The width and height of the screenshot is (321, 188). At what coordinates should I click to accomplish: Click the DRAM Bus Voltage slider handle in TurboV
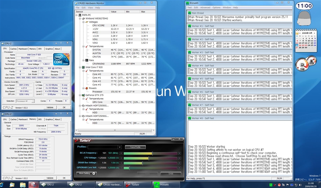[x=142, y=163]
